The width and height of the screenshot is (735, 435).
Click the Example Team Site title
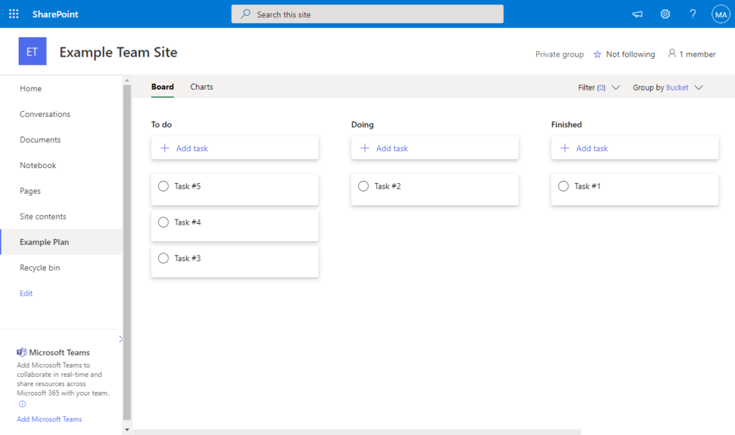(118, 52)
